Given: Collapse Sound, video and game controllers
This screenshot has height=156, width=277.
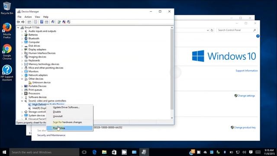Looking at the screenshot, I should 22,101.
